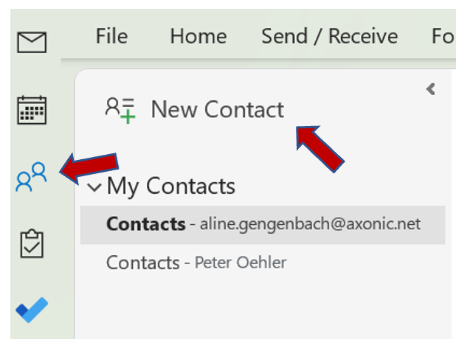Click the non-bold Contacts folder word
The height and width of the screenshot is (345, 459).
click(142, 262)
